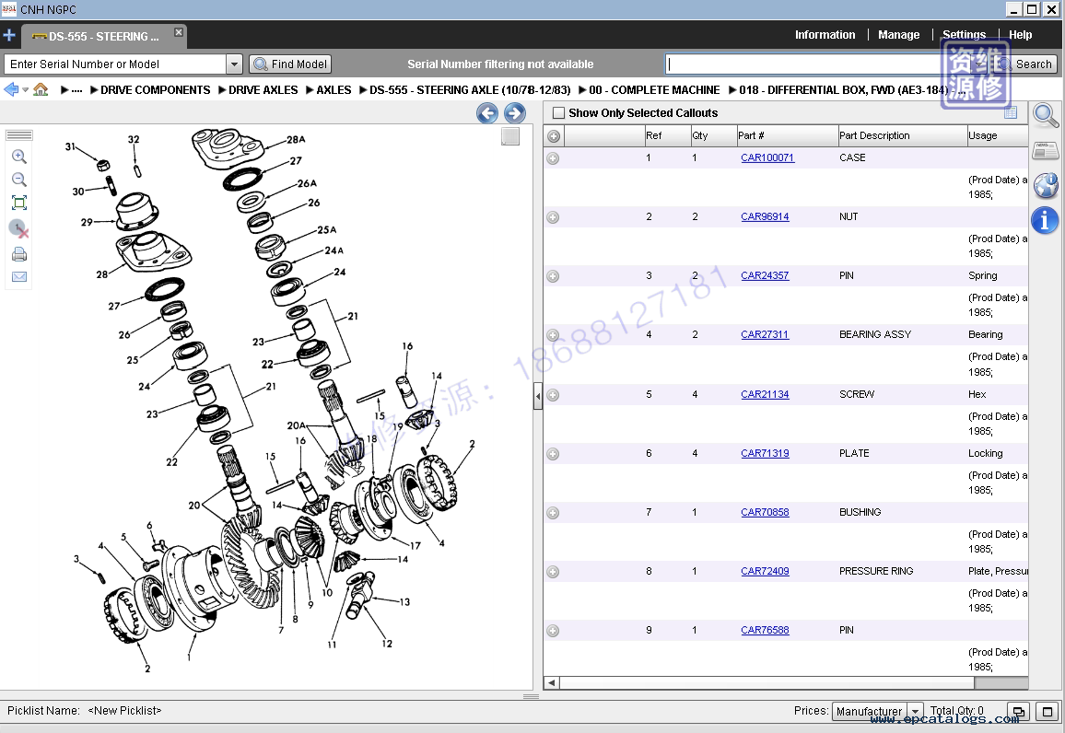This screenshot has height=733, width=1065.
Task: Open the serial number or model dropdown
Action: point(234,64)
